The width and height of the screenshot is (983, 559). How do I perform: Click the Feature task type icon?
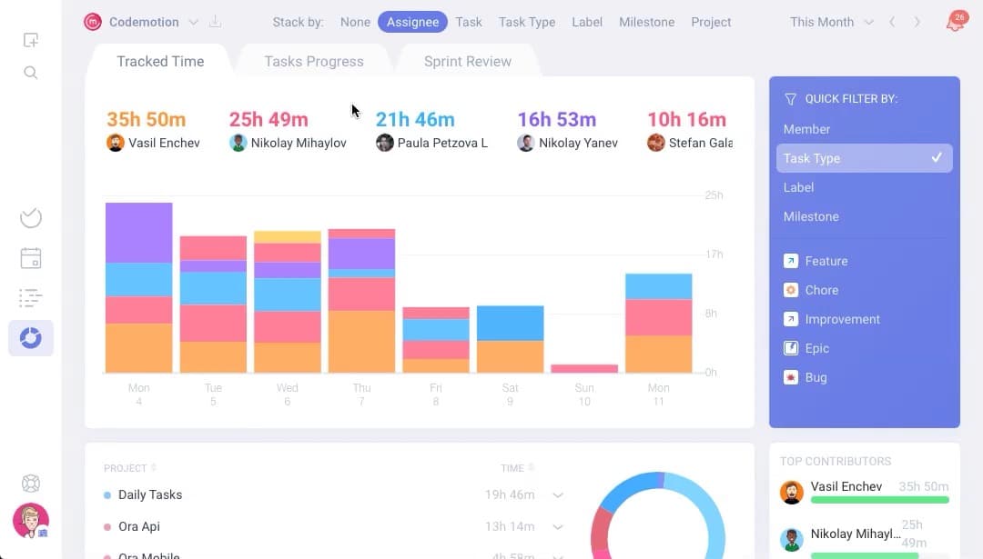pos(791,261)
